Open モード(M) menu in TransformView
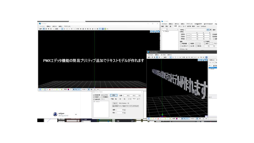 (x=163, y=55)
